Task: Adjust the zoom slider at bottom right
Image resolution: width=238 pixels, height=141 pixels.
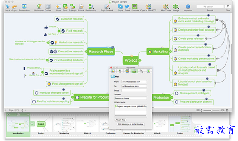Action: [x=211, y=110]
